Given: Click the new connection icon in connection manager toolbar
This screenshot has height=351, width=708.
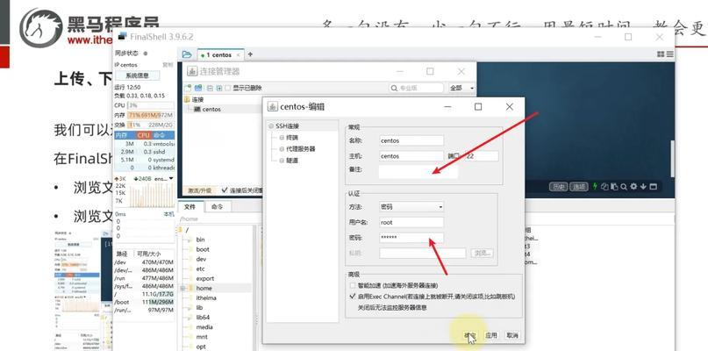Looking at the screenshot, I should coord(188,88).
